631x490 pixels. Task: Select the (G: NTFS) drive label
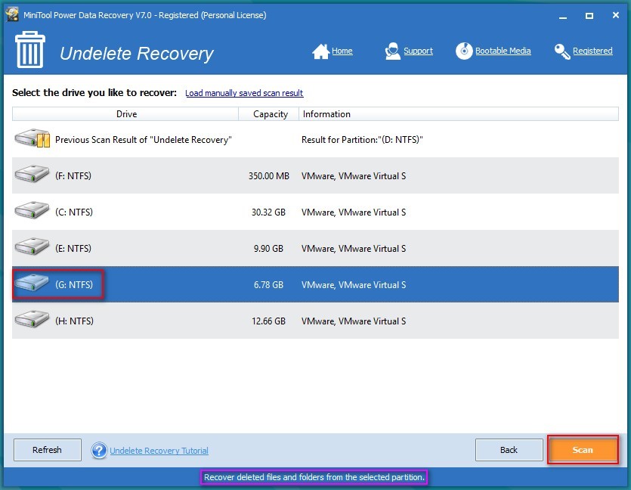pos(74,284)
